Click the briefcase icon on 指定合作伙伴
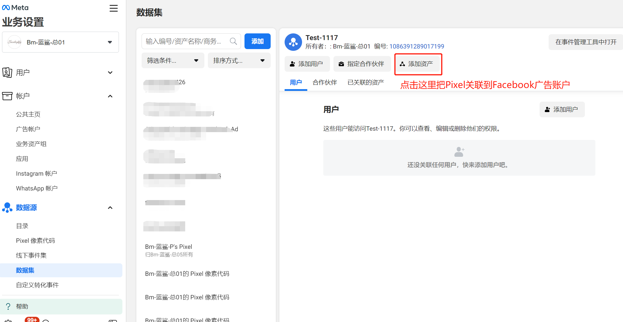This screenshot has height=322, width=623. point(341,64)
